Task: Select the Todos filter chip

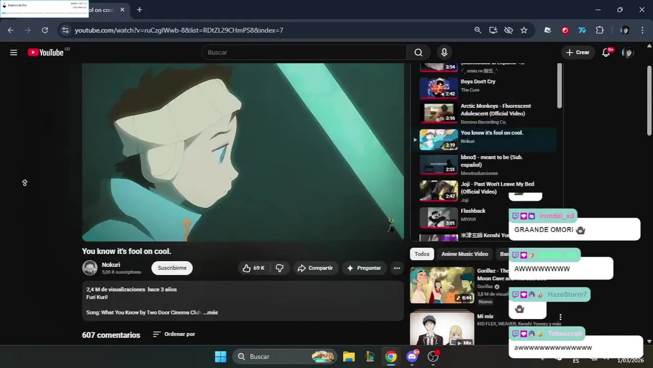Action: tap(422, 254)
